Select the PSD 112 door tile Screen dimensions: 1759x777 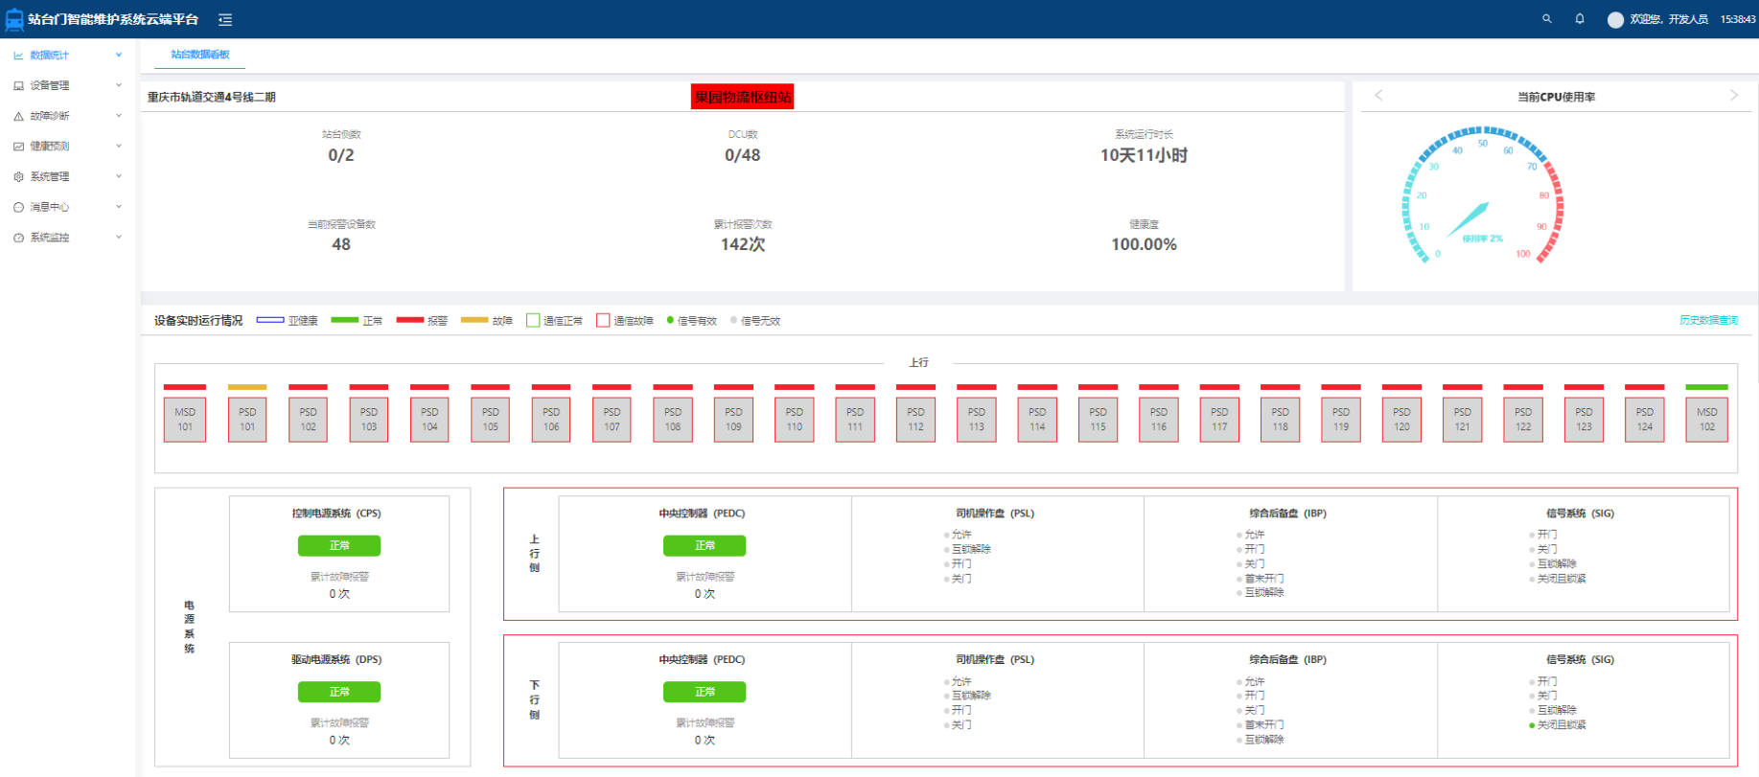coord(915,420)
